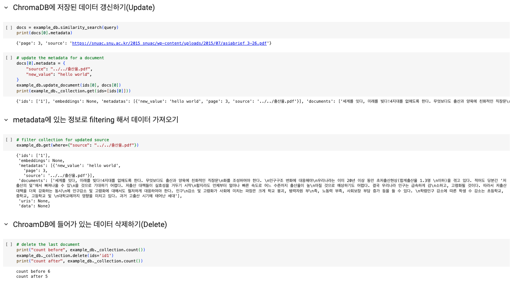
Task: Click the comment "# update the metadata for a document"
Action: tap(60, 58)
